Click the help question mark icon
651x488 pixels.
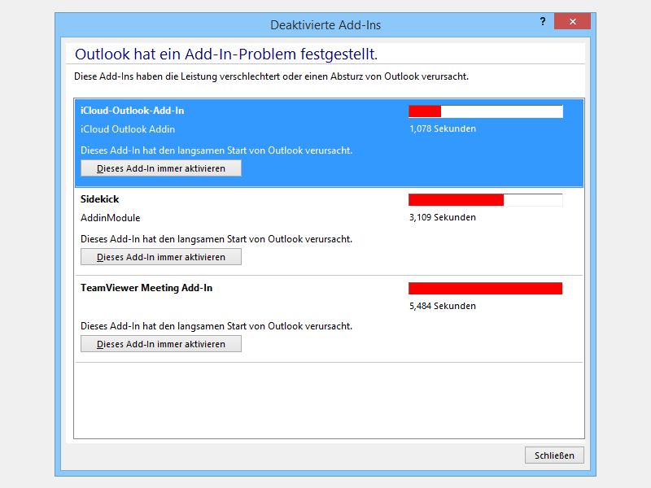click(x=543, y=22)
